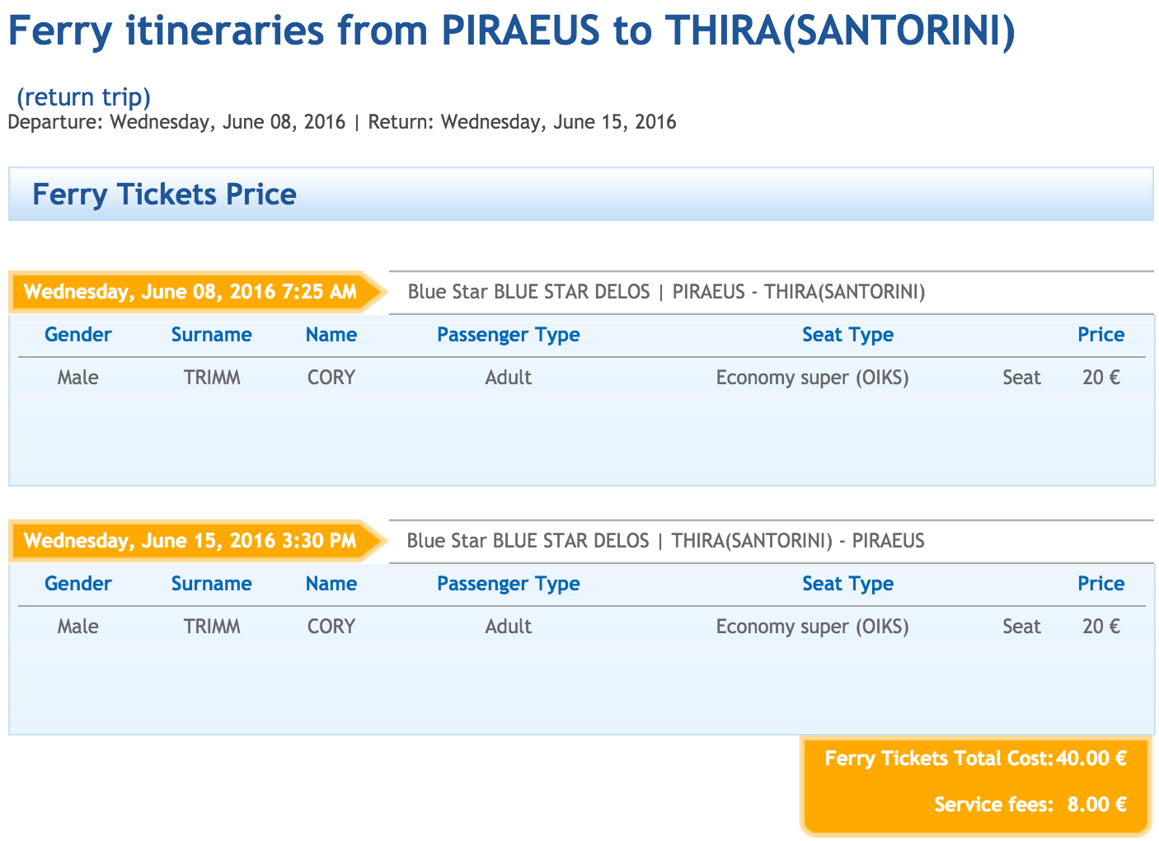Select the TRIMM surname in departure row
This screenshot has width=1159, height=841.
tap(213, 378)
